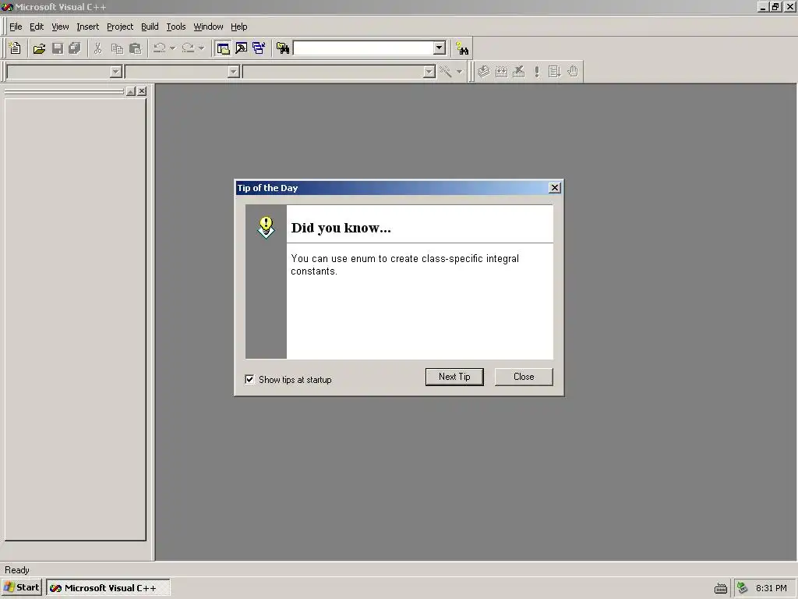The image size is (798, 599).
Task: Expand the docked Workspace pane
Action: pyautogui.click(x=131, y=91)
